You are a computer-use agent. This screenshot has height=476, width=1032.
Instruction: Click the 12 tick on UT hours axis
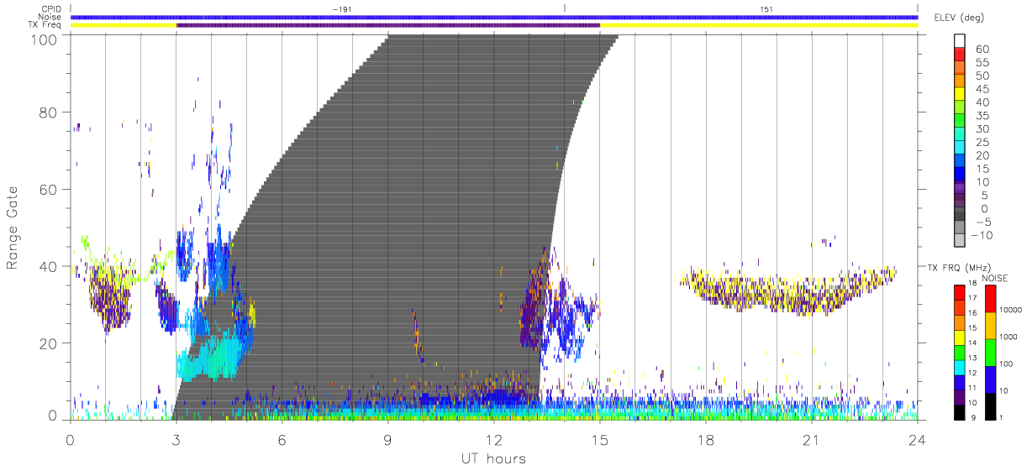tap(494, 439)
